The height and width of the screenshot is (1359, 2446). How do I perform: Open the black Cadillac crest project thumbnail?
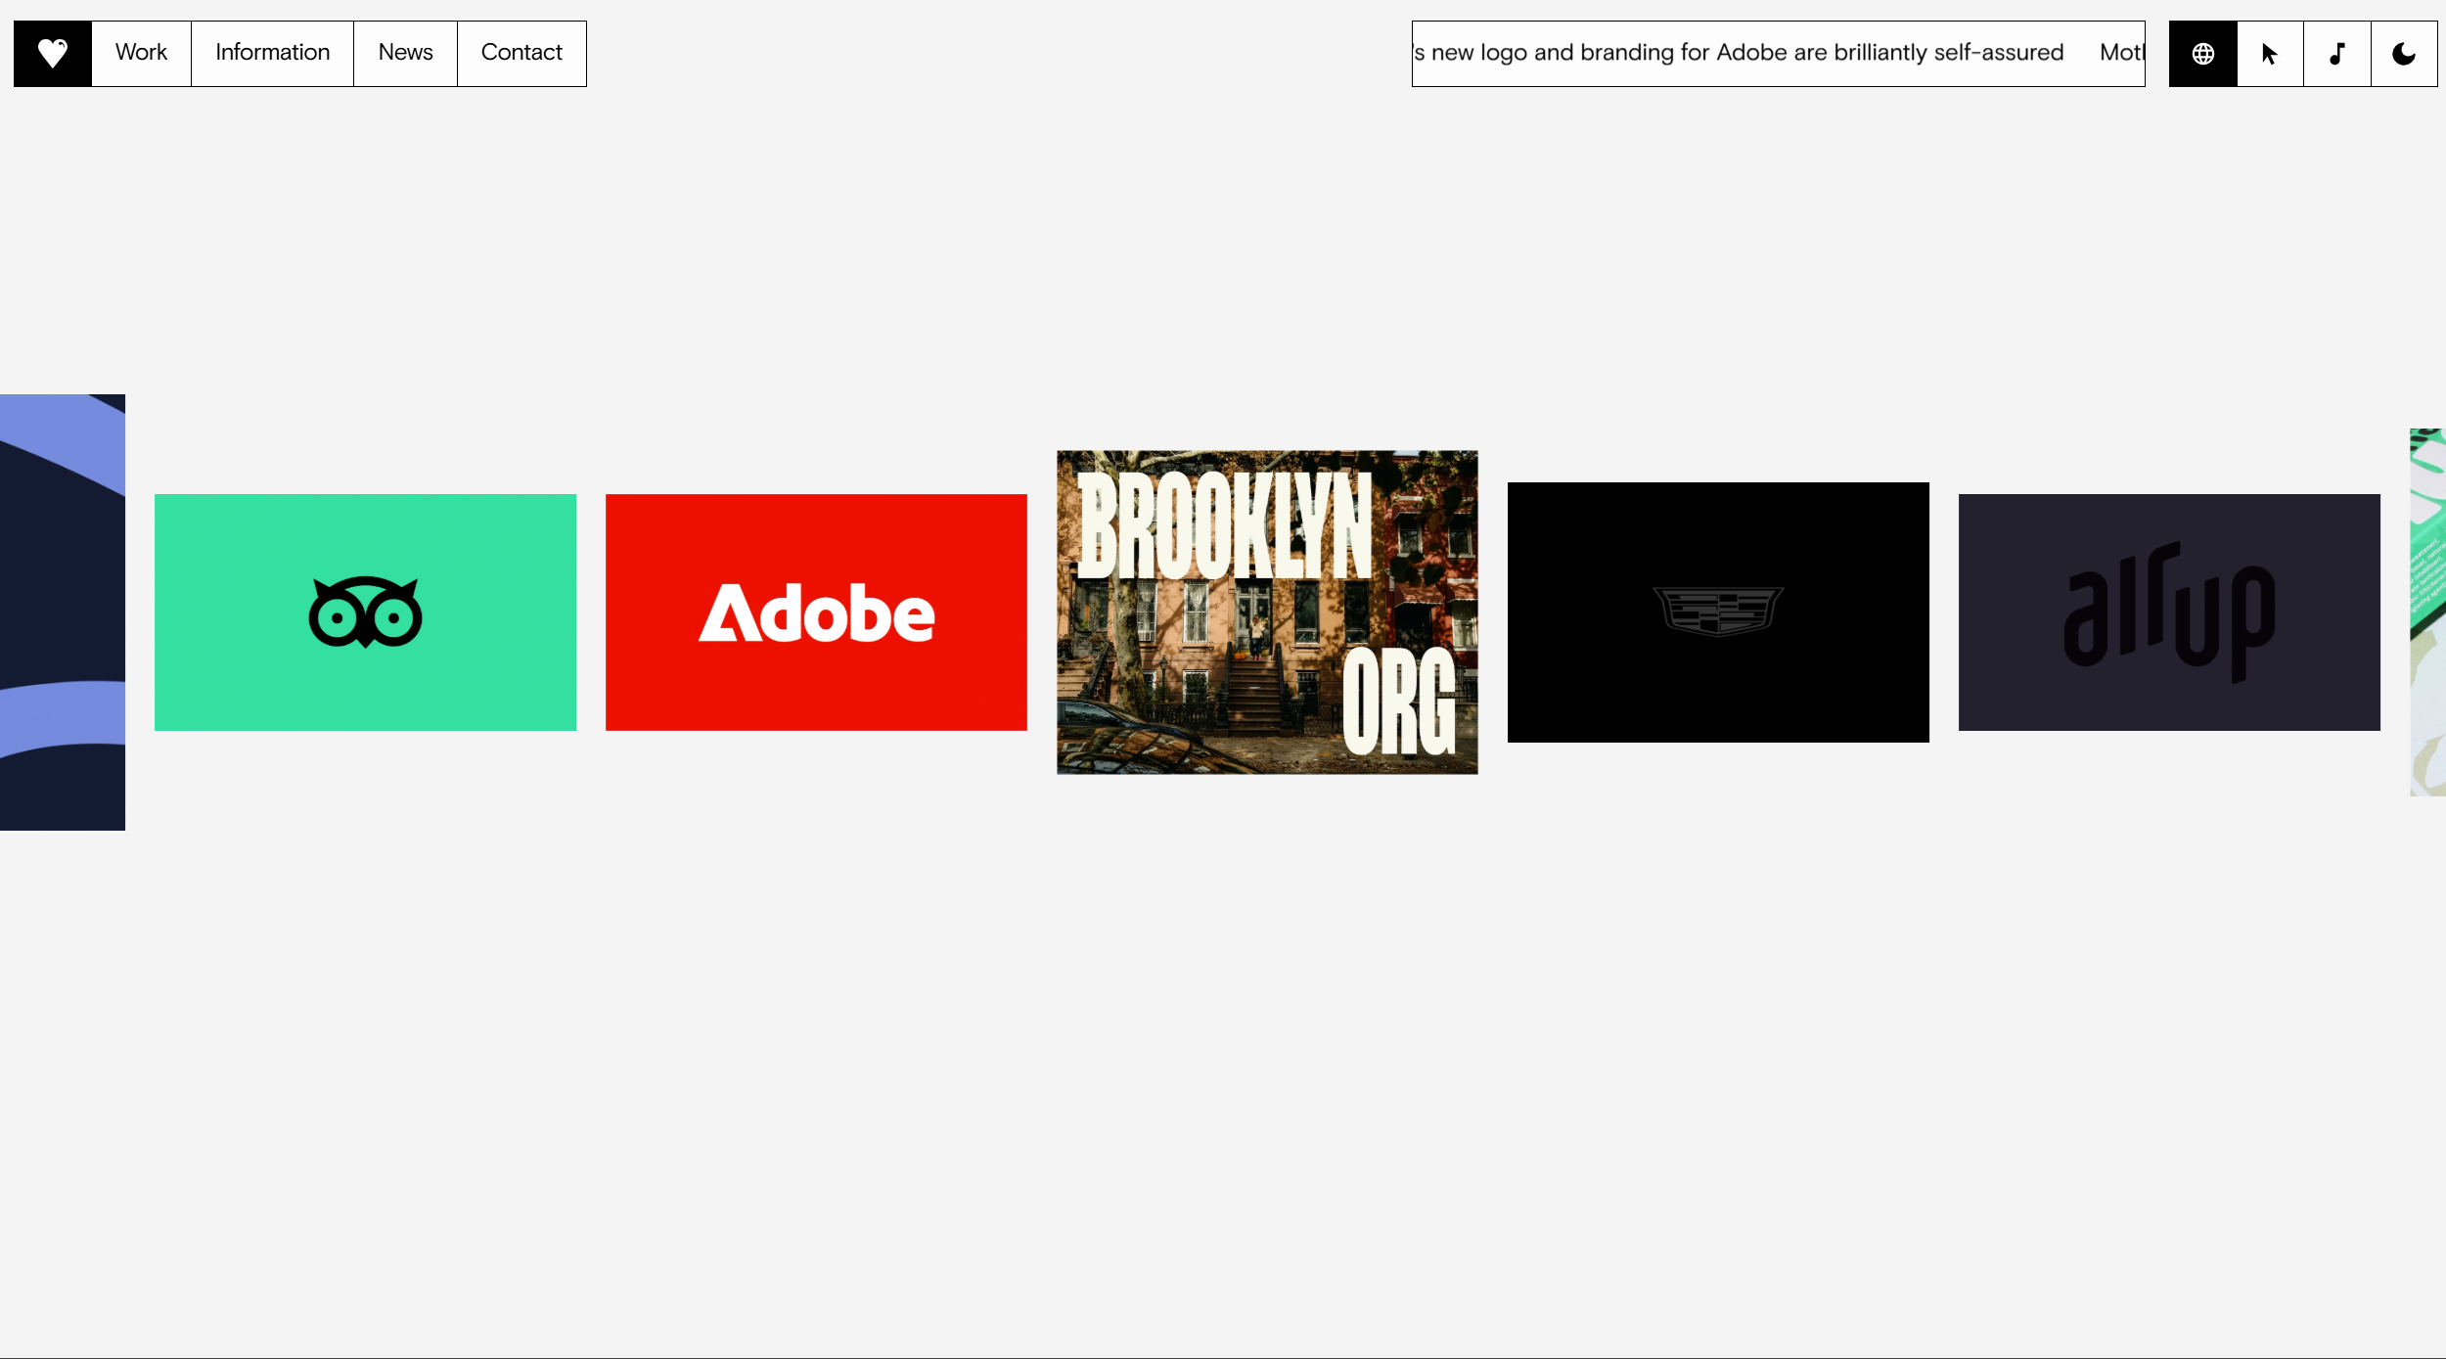coord(1718,612)
